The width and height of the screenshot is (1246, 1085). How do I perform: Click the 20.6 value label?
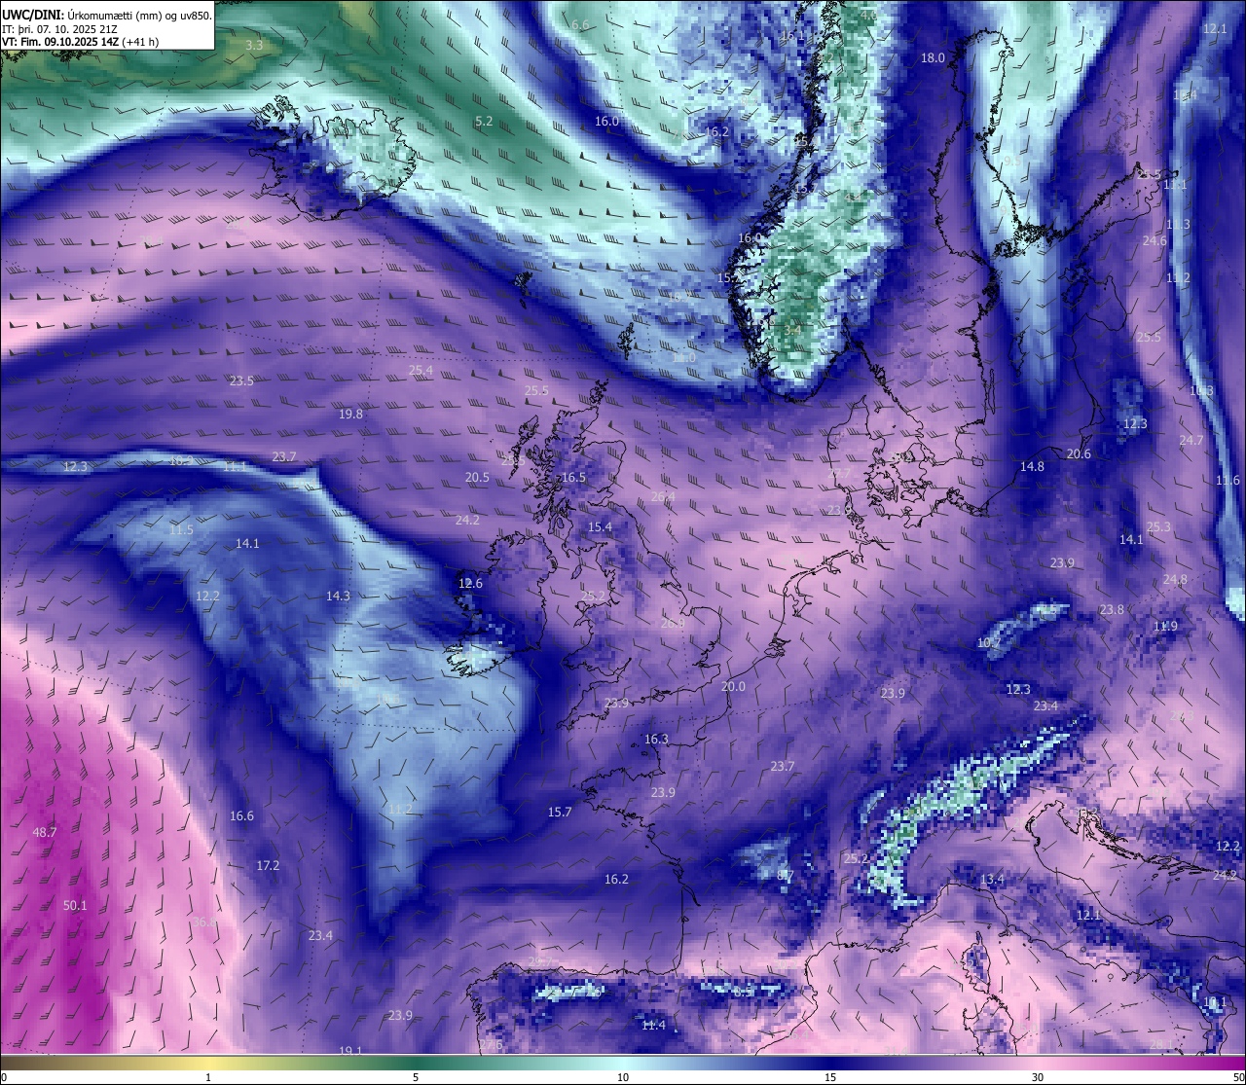pyautogui.click(x=1079, y=453)
